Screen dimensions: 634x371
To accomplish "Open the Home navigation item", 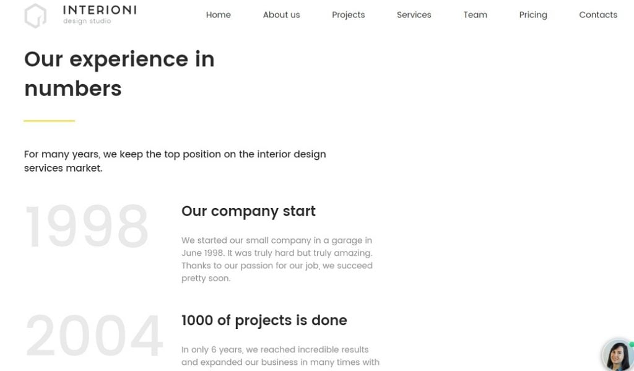I will click(218, 14).
